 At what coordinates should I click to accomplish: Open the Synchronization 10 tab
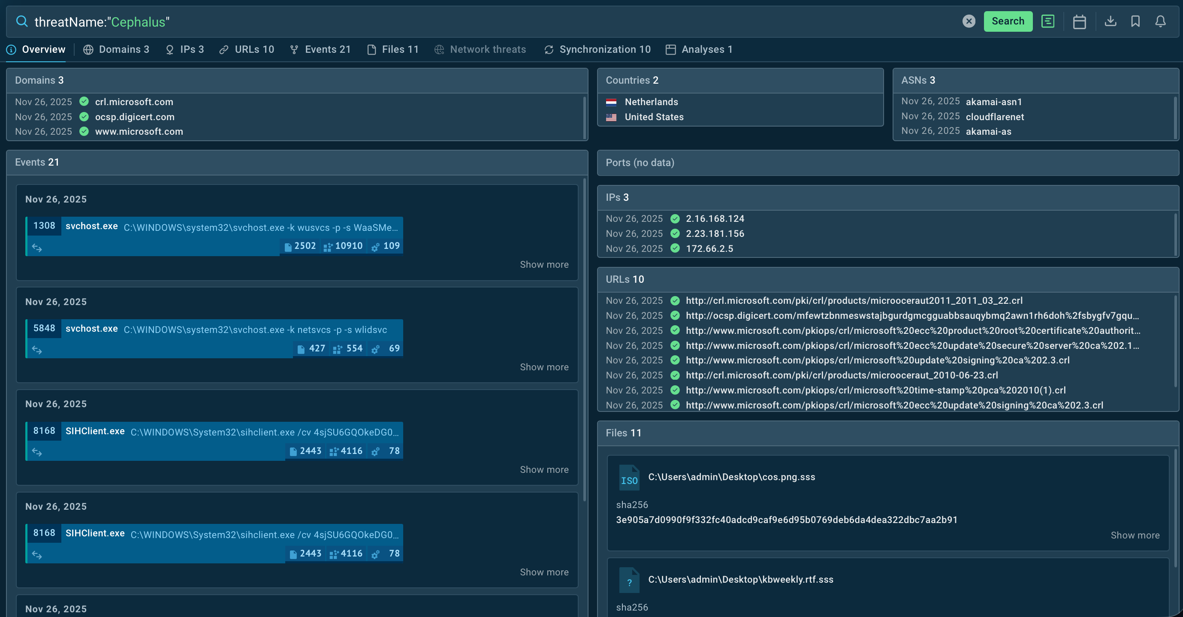598,50
